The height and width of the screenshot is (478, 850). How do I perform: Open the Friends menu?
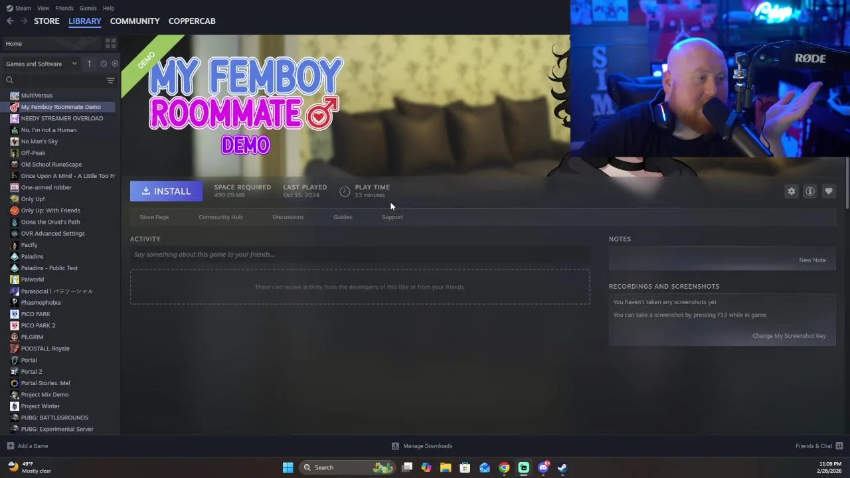[64, 8]
